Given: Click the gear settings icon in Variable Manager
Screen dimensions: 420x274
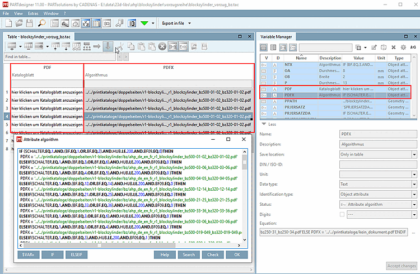Looking at the screenshot, I should [403, 48].
